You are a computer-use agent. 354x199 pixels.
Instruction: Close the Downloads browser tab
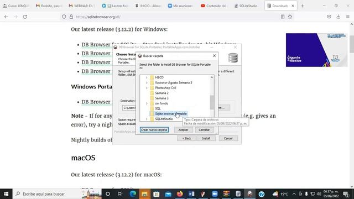coord(293,6)
